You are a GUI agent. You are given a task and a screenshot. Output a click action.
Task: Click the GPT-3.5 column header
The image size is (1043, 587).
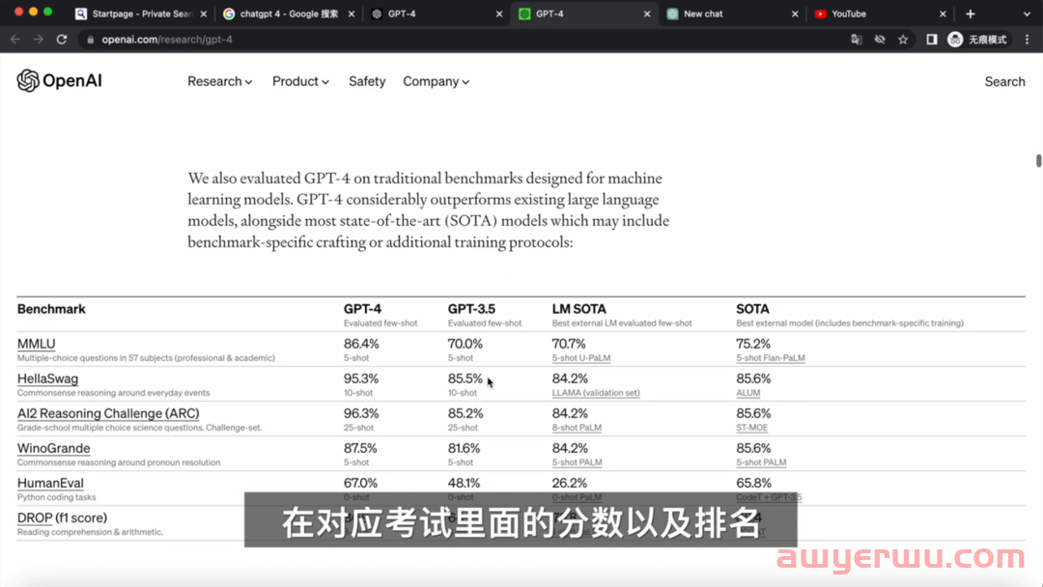point(471,309)
